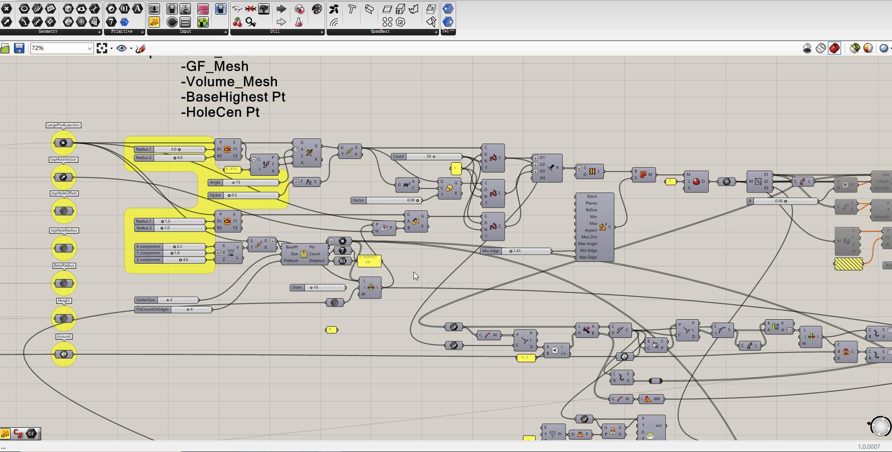
Task: Open the 72% zoom level dropdown
Action: 89,48
